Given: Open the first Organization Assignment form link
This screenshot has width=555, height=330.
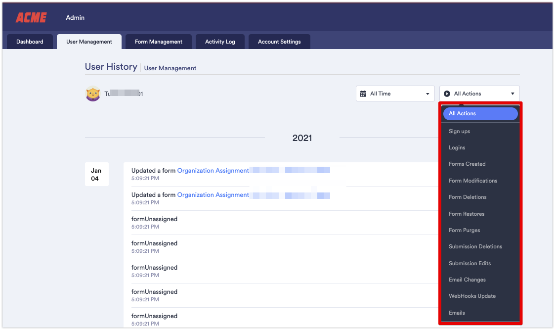Looking at the screenshot, I should (x=213, y=171).
